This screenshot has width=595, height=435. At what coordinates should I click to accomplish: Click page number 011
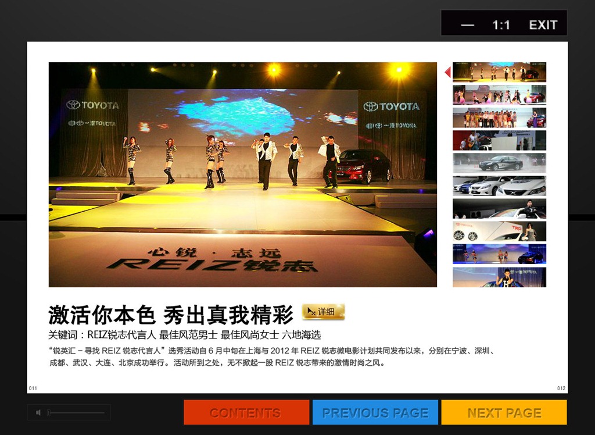(33, 388)
